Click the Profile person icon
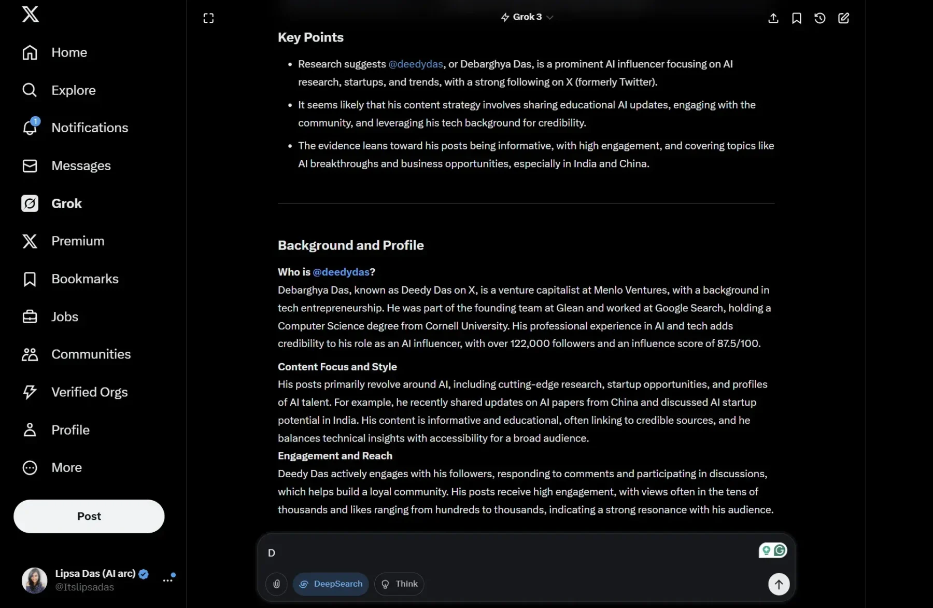Image resolution: width=933 pixels, height=608 pixels. [x=30, y=430]
